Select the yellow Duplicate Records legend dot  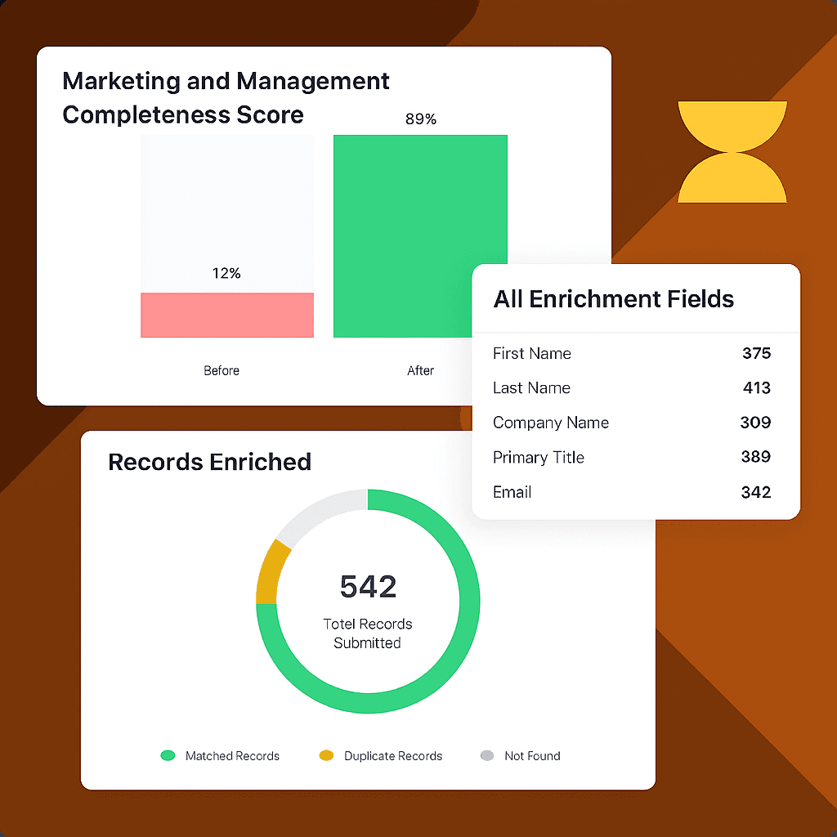tap(325, 756)
